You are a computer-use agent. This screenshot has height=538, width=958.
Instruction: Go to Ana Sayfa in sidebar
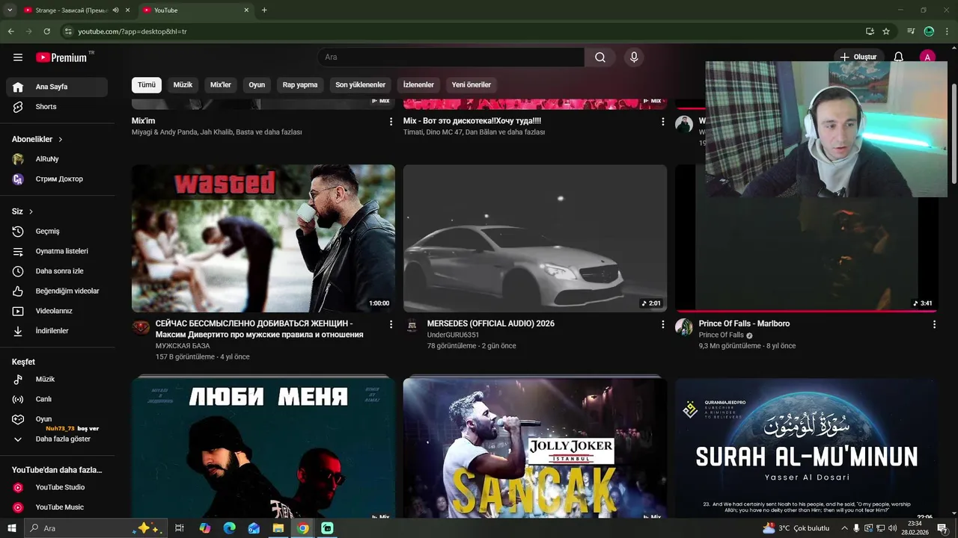coord(57,87)
